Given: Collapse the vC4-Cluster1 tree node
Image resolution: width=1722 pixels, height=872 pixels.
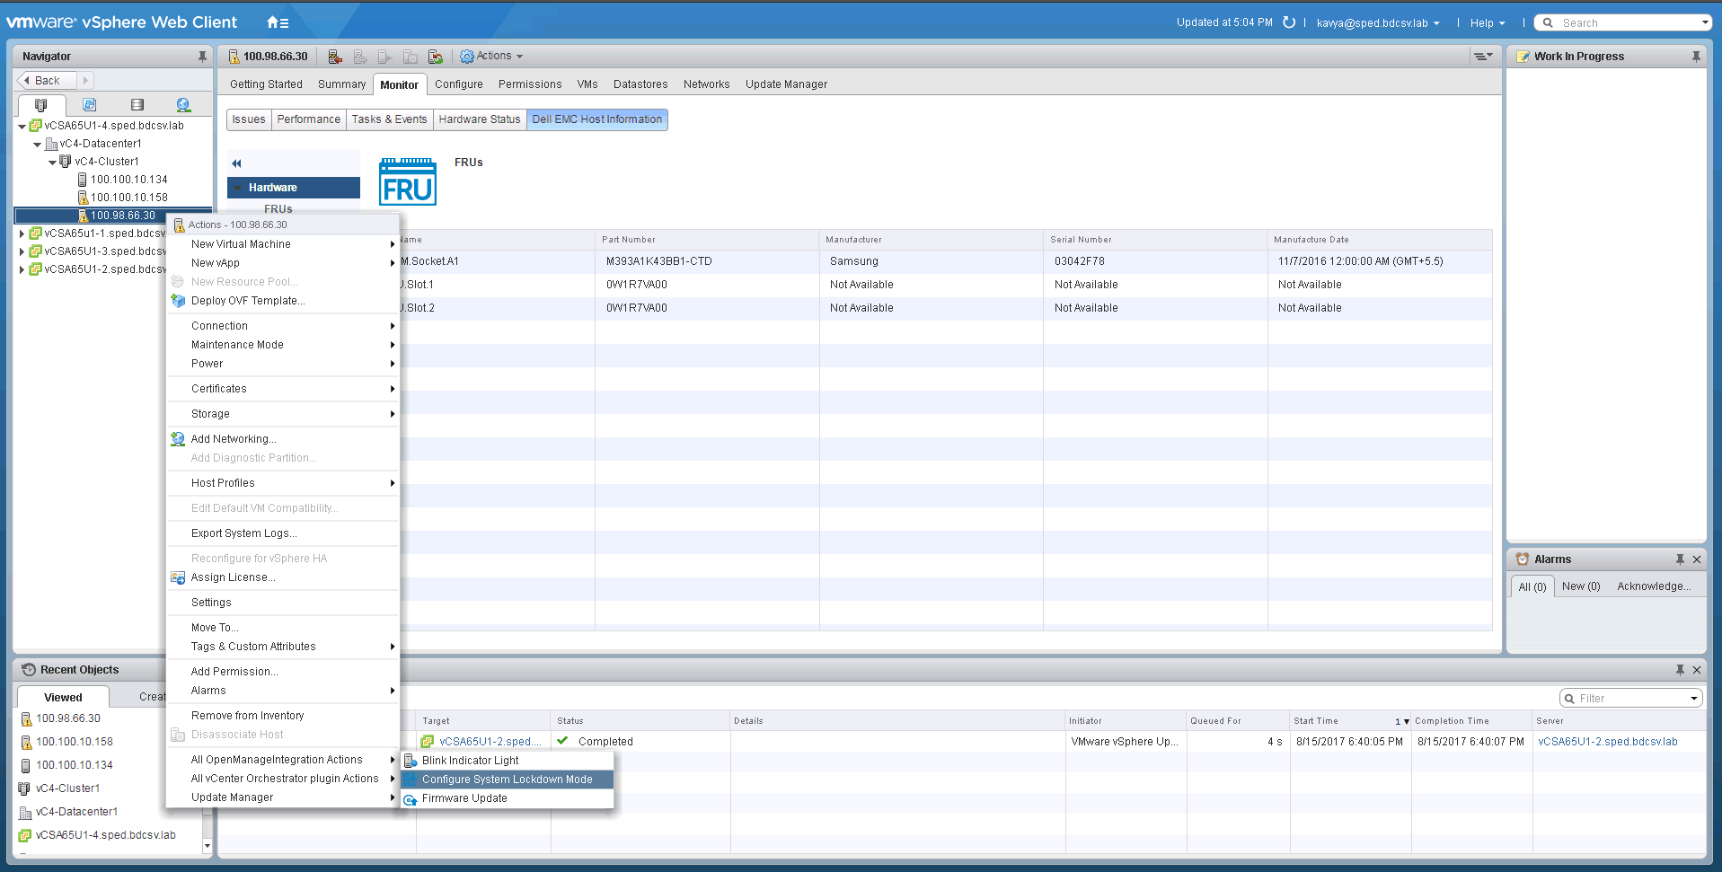Looking at the screenshot, I should tap(53, 163).
